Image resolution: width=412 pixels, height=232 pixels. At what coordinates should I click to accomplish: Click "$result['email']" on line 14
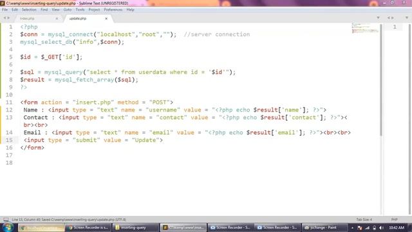(274, 133)
